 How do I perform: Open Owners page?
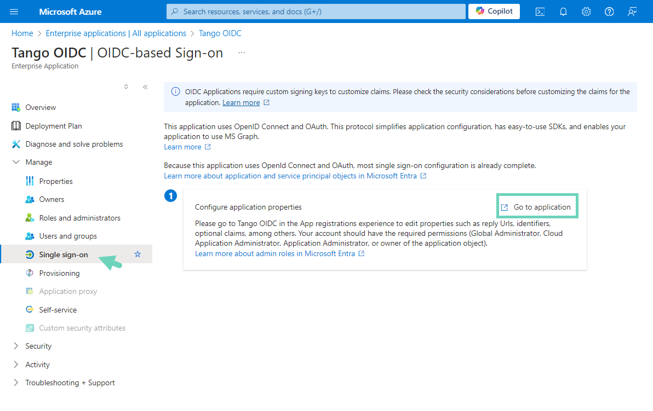pos(51,199)
